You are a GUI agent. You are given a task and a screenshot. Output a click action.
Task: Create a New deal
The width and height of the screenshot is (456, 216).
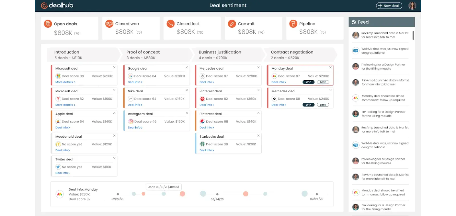[x=389, y=6]
